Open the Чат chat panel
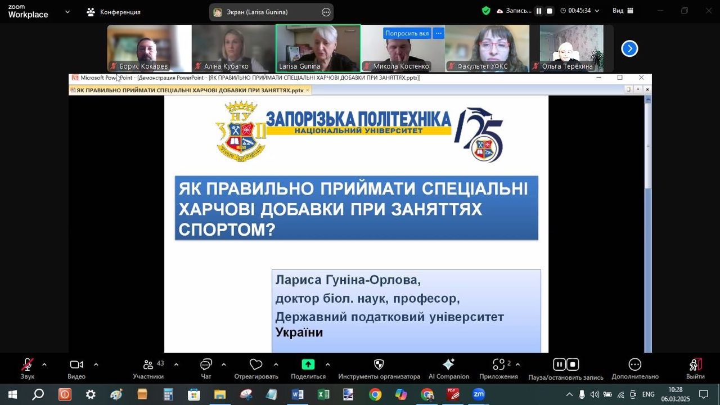 pyautogui.click(x=206, y=364)
